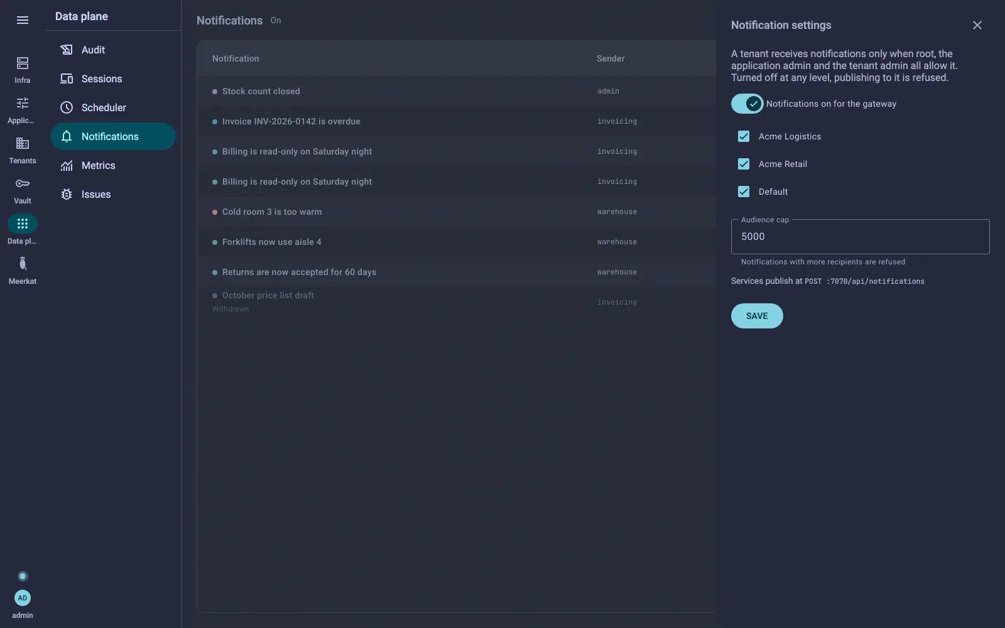The image size is (1005, 628).
Task: Click the Sessions devices icon
Action: pos(67,78)
